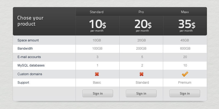Click the Premium support value
The width and height of the screenshot is (219, 109).
tap(185, 83)
